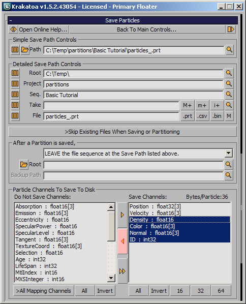Click the Do Not Save list scrollbar thumb
The width and height of the screenshot is (246, 304).
(111, 226)
